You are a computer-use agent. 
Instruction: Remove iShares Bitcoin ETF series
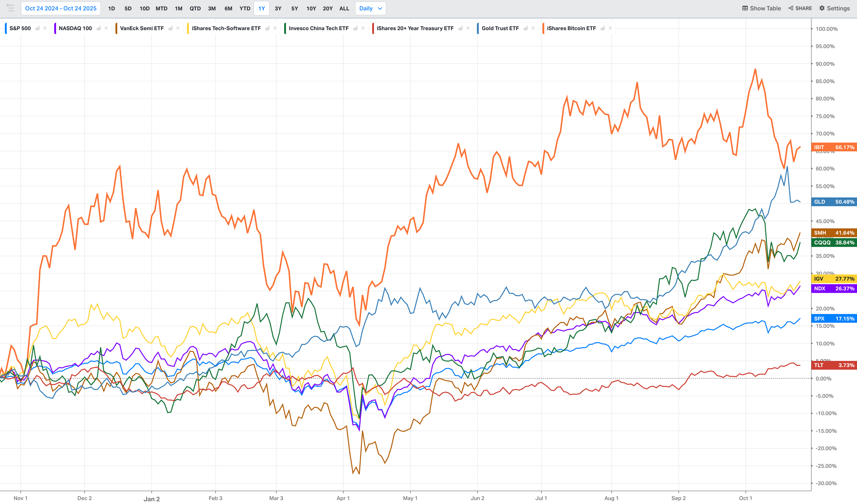click(610, 28)
